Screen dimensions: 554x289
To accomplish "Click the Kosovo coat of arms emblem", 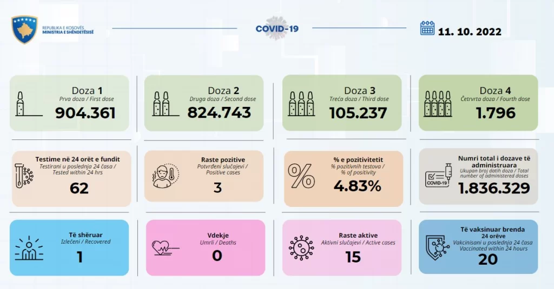I will point(24,30).
